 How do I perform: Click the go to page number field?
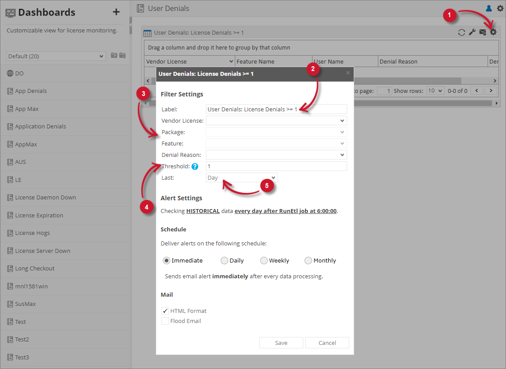(384, 91)
